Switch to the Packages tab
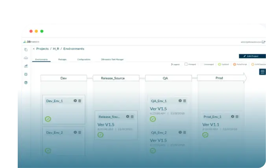The height and width of the screenshot is (168, 266). tap(62, 59)
